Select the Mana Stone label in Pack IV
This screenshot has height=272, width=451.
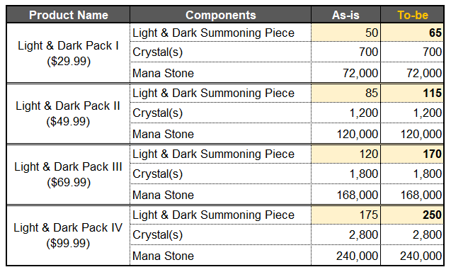tap(163, 256)
